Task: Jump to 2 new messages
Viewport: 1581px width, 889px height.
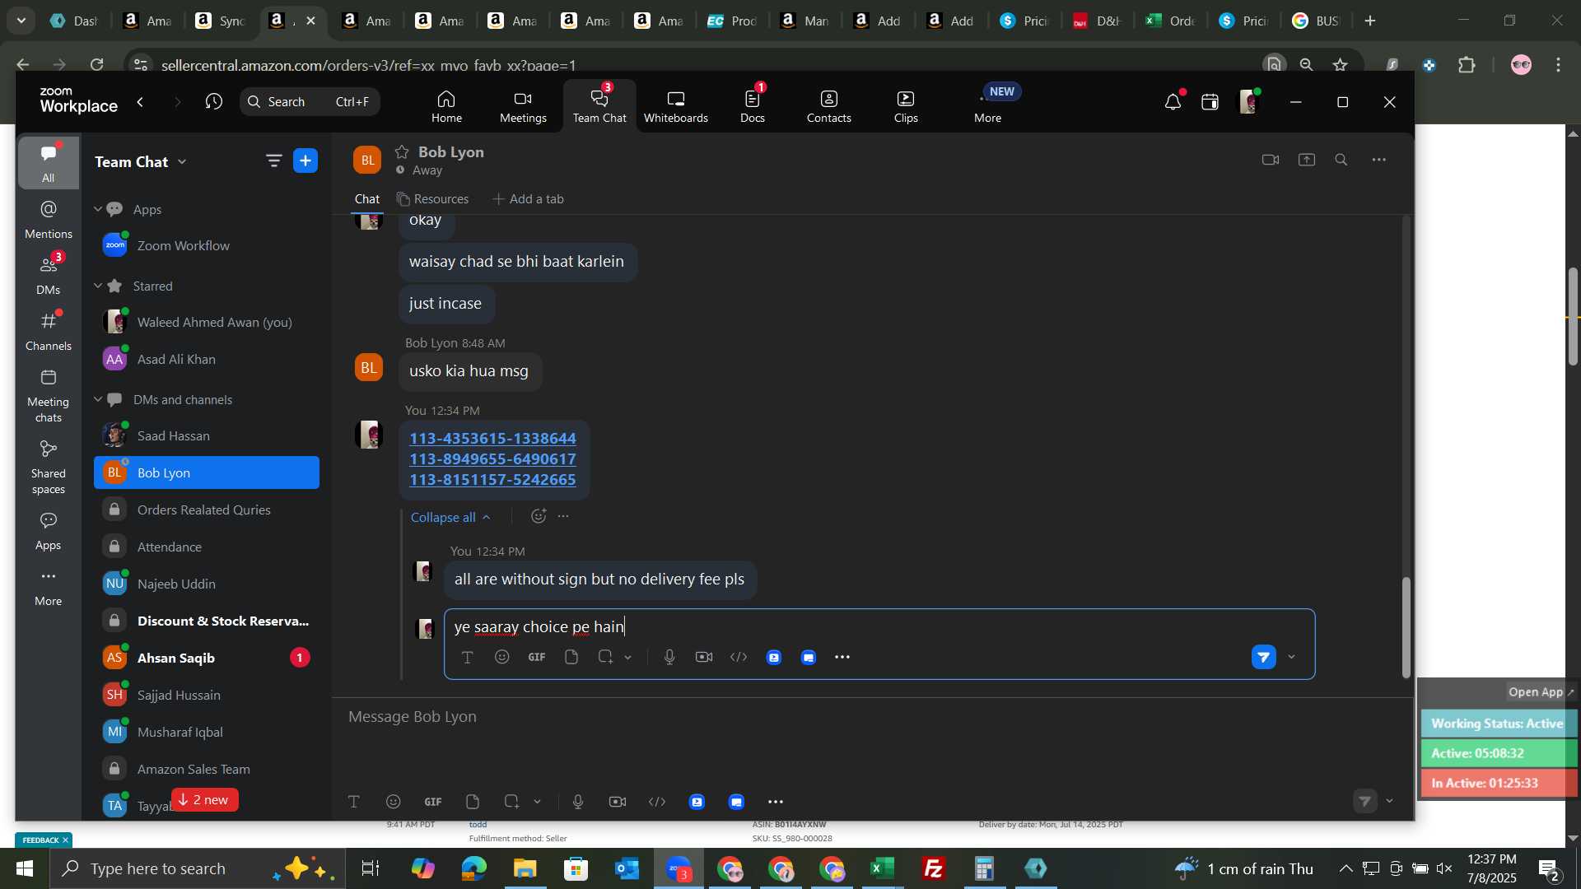Action: (205, 800)
